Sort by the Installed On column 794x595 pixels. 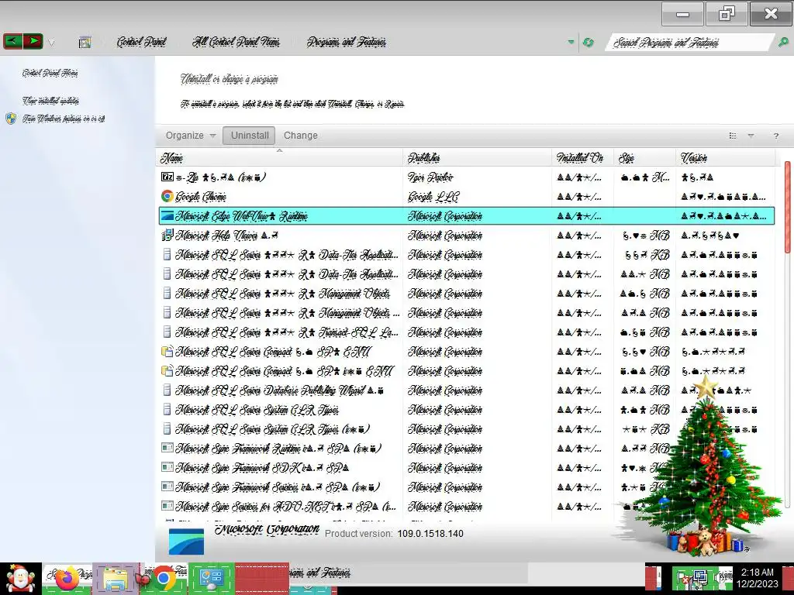(582, 158)
